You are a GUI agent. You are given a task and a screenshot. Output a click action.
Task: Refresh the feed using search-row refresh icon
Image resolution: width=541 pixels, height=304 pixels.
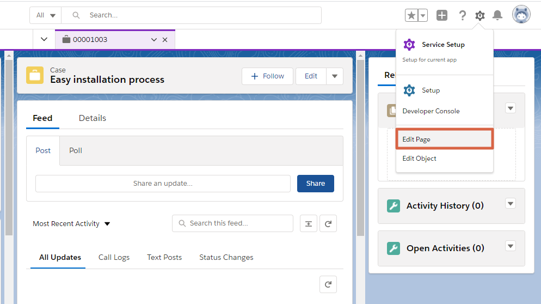click(x=328, y=223)
